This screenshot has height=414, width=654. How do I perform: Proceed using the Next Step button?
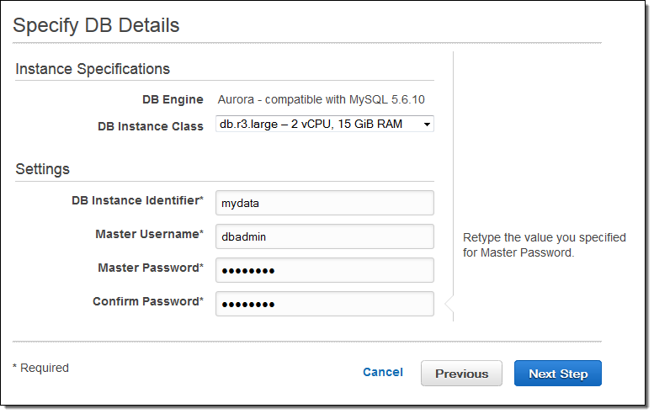point(557,374)
